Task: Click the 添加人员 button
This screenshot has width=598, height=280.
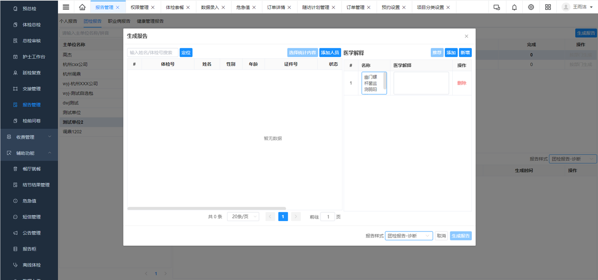Action: (x=330, y=53)
